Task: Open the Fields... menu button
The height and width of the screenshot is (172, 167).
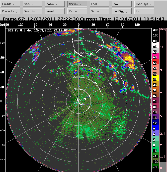Action: click(10, 4)
